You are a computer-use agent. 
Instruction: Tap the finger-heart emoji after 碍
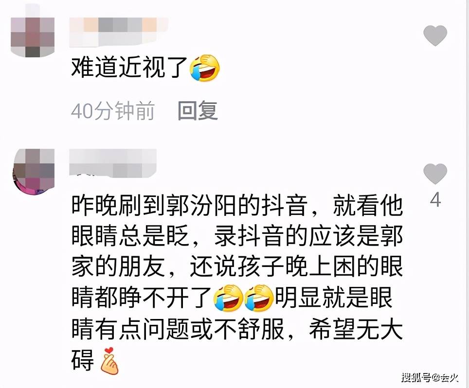(x=109, y=361)
